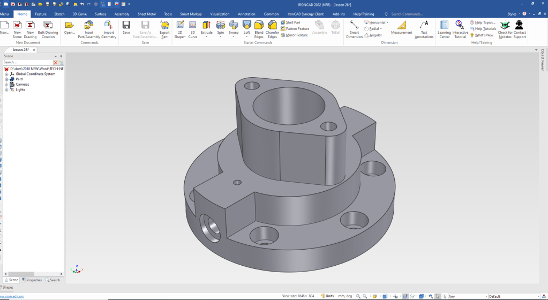Expand the Cameras tree node
The width and height of the screenshot is (548, 300).
6,85
